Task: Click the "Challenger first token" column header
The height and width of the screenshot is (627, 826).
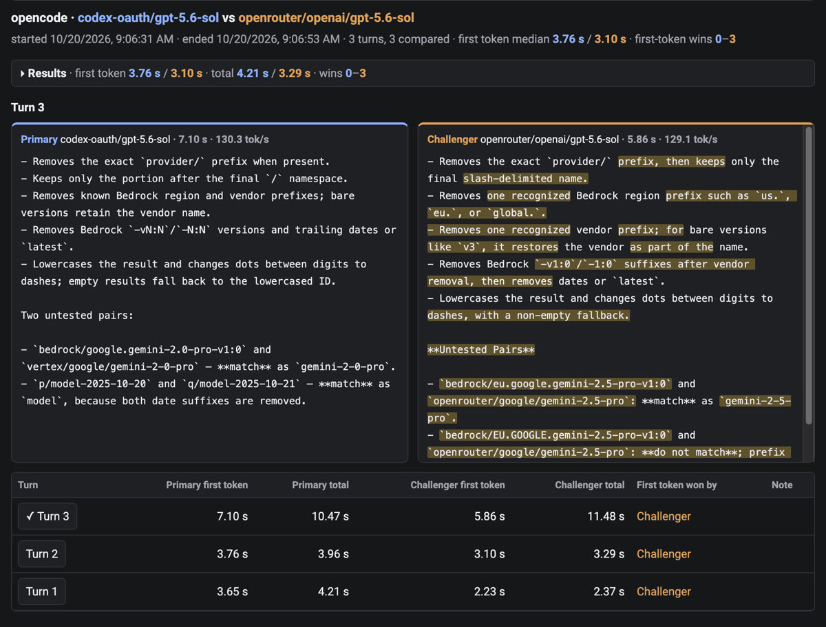Action: coord(458,485)
